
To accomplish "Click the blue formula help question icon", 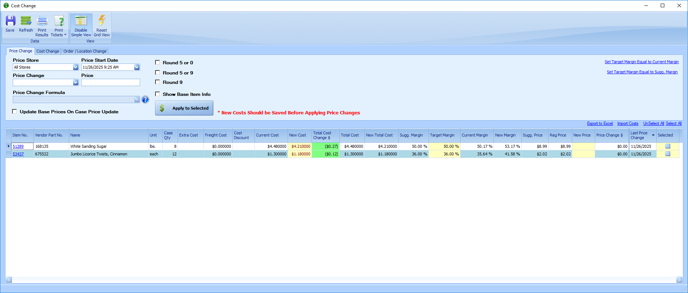I will point(145,99).
